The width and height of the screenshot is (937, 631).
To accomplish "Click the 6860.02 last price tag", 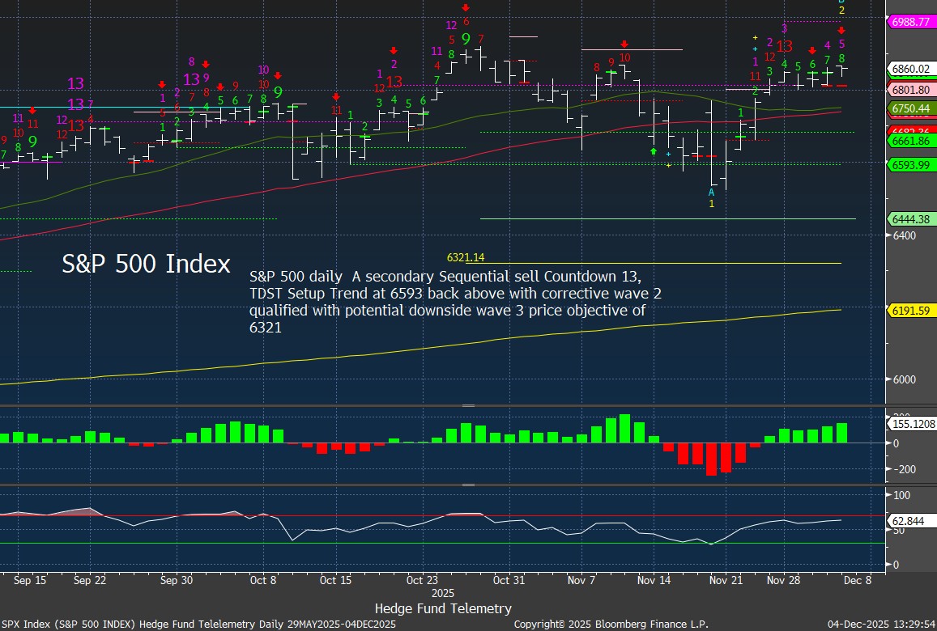I will pyautogui.click(x=911, y=70).
